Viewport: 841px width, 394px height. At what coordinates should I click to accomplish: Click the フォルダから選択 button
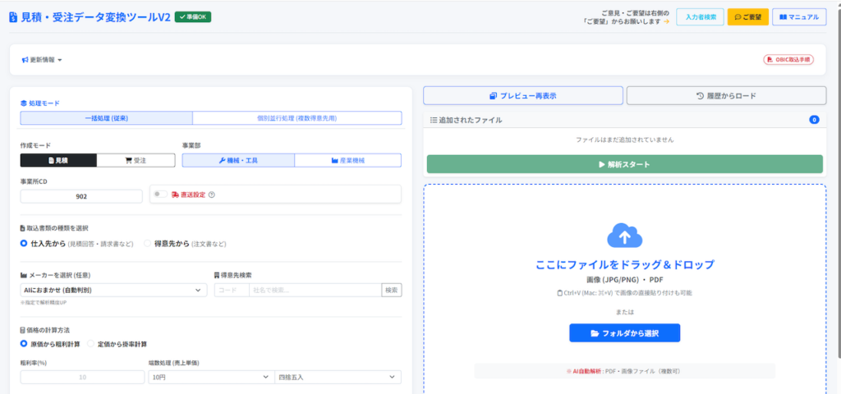624,333
